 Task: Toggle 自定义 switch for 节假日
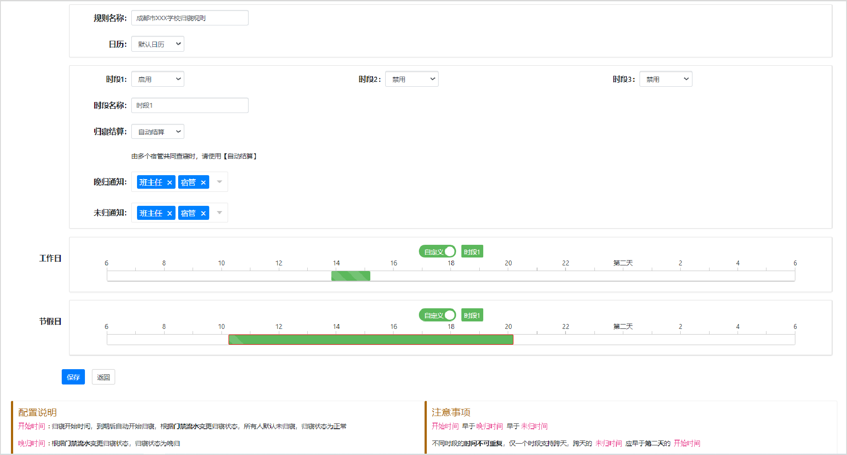437,315
